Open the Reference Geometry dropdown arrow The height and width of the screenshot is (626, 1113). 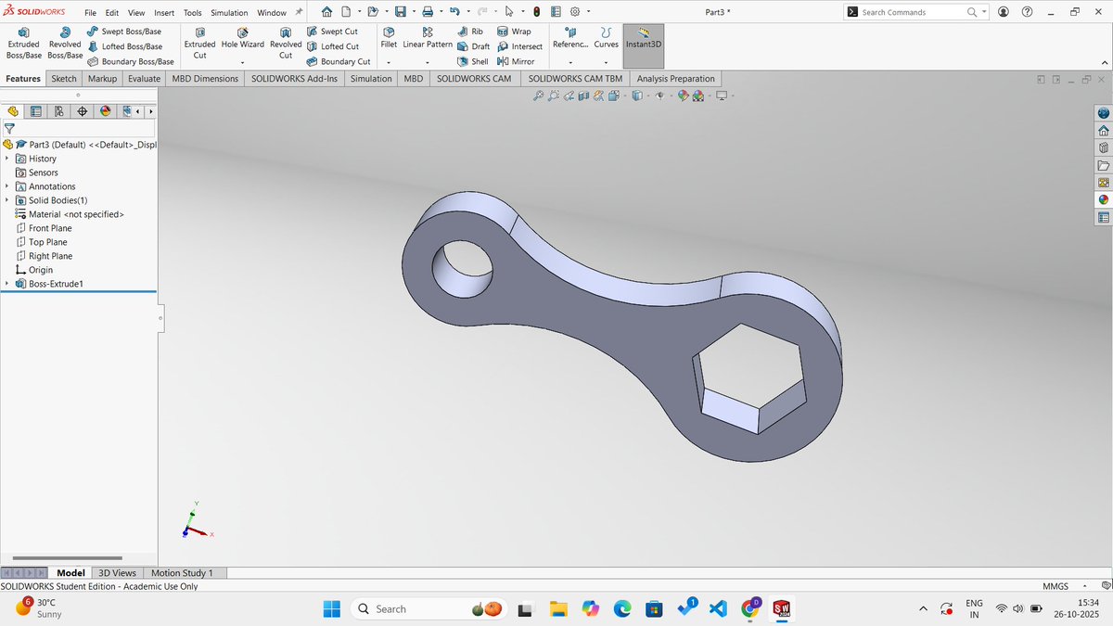(x=569, y=62)
